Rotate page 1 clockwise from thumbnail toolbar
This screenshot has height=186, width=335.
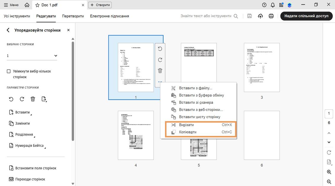tap(160, 60)
